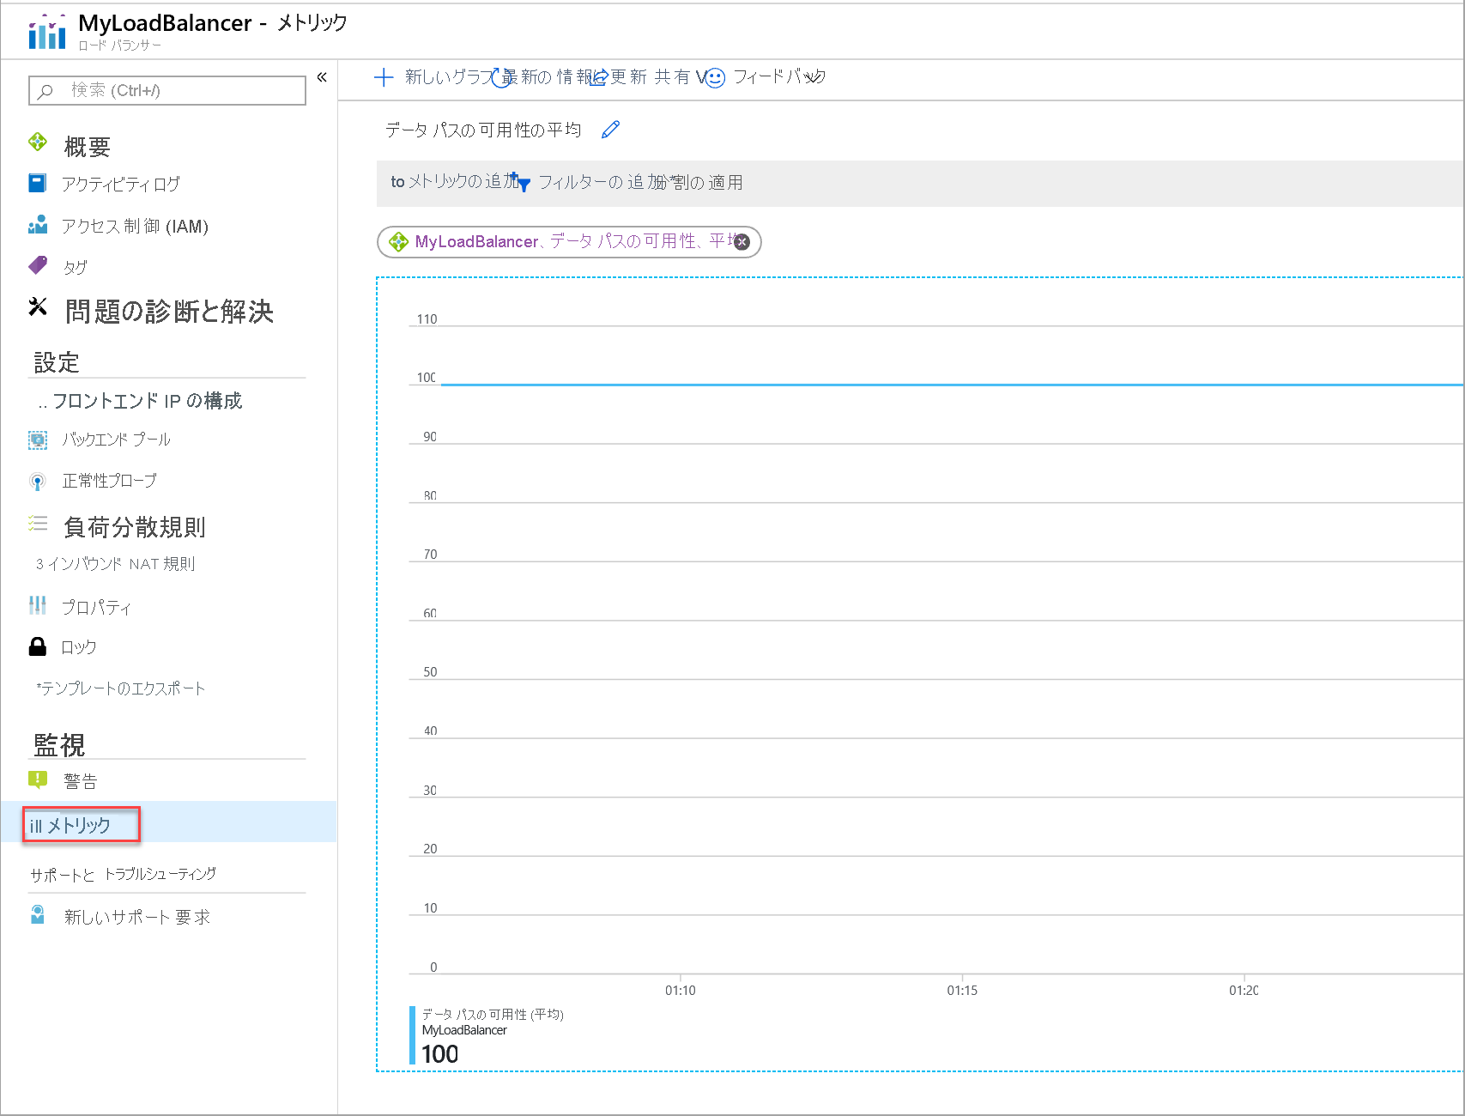Edit chart title with pencil icon
Viewport: 1465px width, 1116px height.
point(610,130)
